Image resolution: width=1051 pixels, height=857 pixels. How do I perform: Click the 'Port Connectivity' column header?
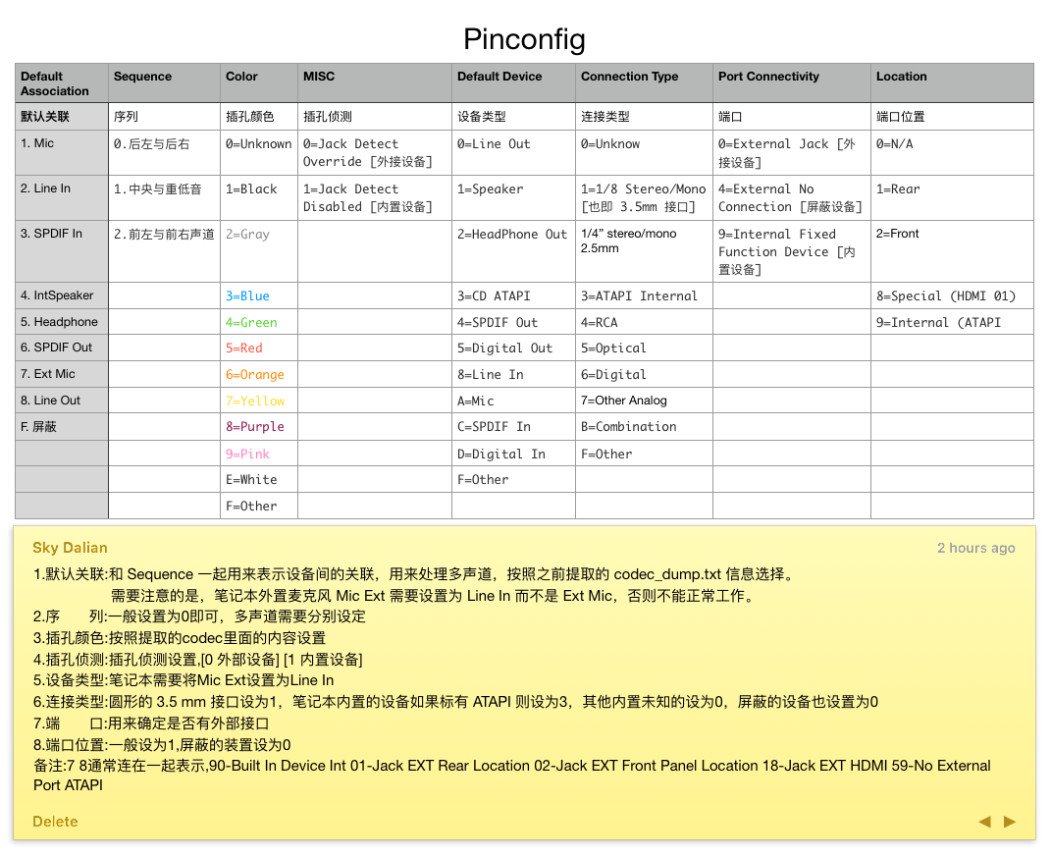click(x=792, y=83)
